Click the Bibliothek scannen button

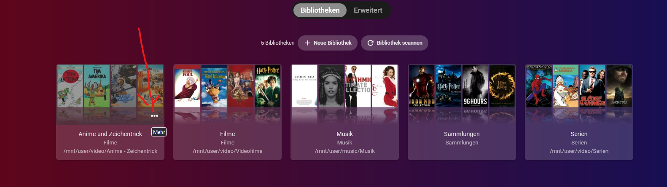(395, 43)
